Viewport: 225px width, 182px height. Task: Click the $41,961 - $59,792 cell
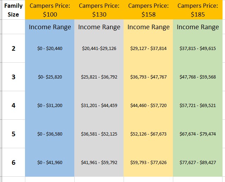point(99,162)
